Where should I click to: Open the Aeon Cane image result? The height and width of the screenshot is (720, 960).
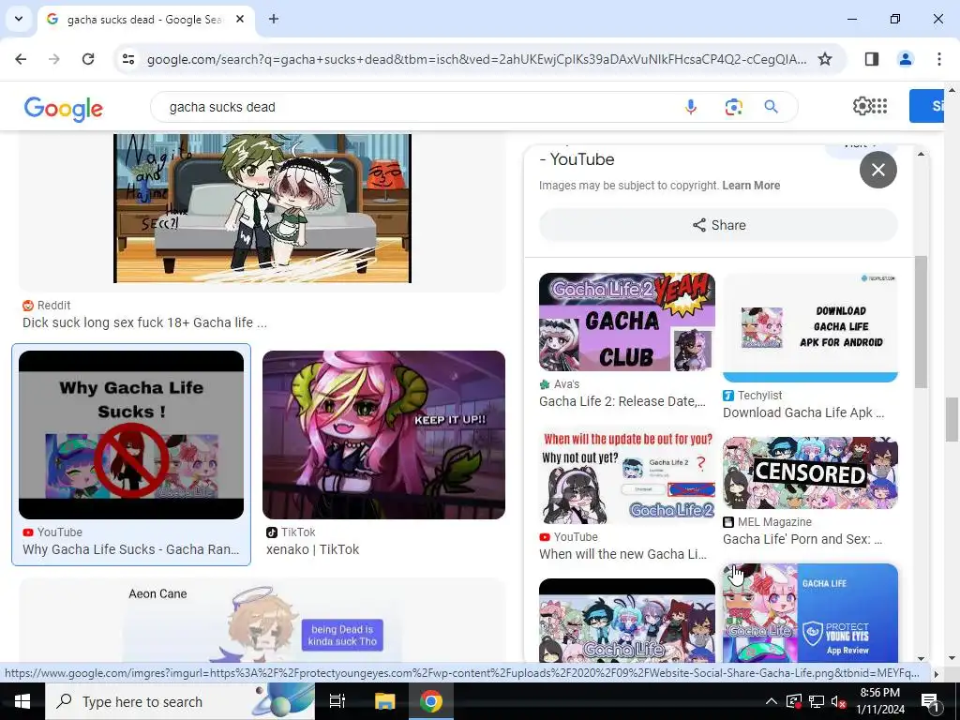262,622
